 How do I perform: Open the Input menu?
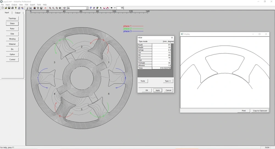tap(7, 5)
